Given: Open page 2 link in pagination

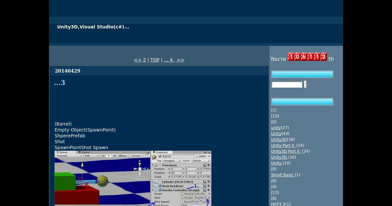Looking at the screenshot, I should coord(144,60).
